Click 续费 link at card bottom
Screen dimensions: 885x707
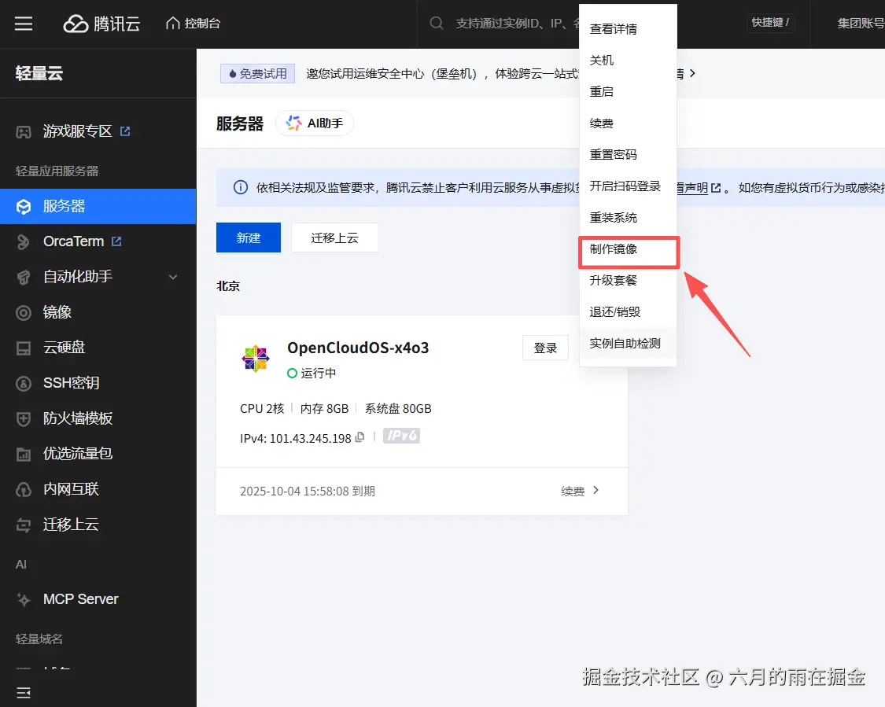tap(580, 491)
